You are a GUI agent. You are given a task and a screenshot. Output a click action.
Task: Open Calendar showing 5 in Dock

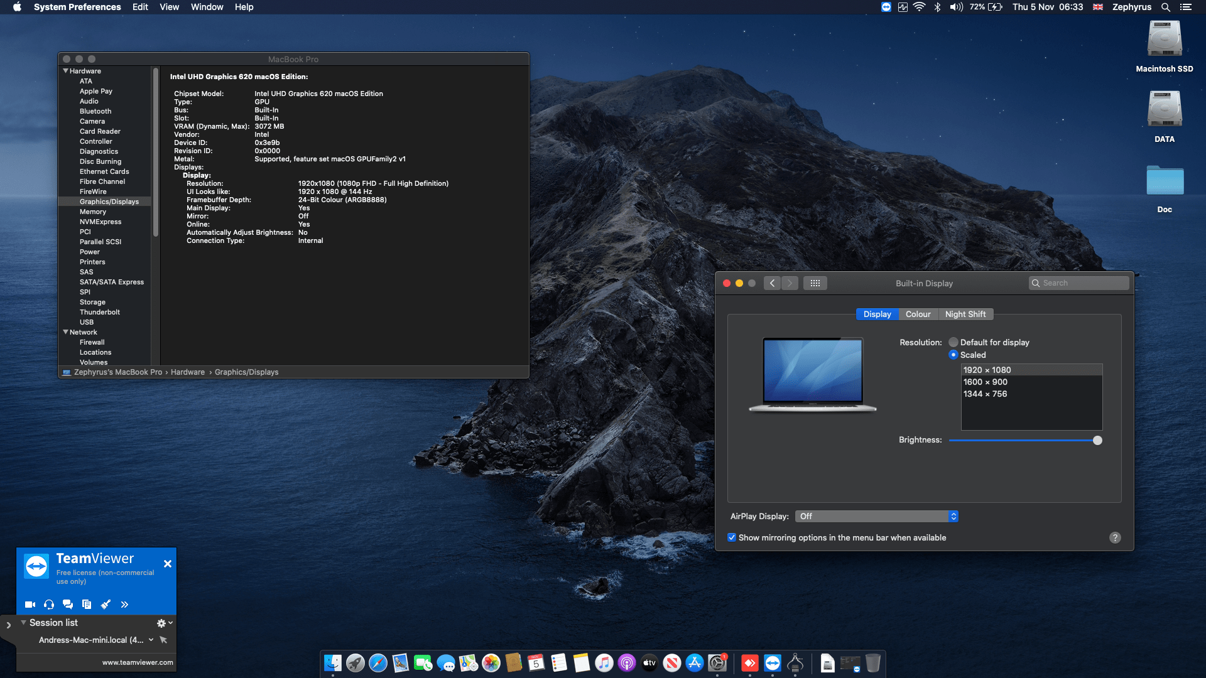pos(536,663)
